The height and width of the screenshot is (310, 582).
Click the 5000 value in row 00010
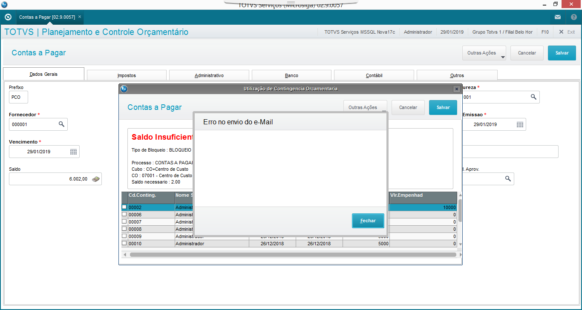366,244
